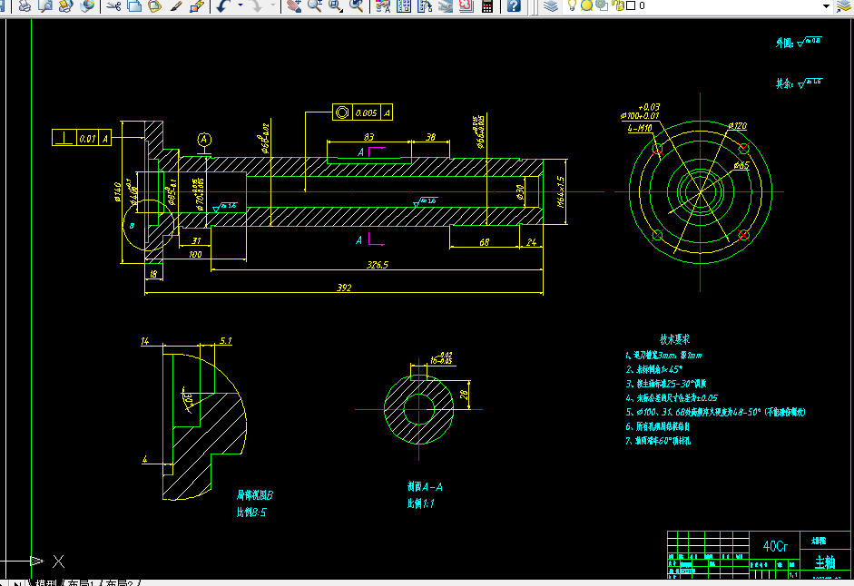Screen dimensions: 854x586
Task: Open the Undo history dropdown arrow
Action: click(x=240, y=5)
